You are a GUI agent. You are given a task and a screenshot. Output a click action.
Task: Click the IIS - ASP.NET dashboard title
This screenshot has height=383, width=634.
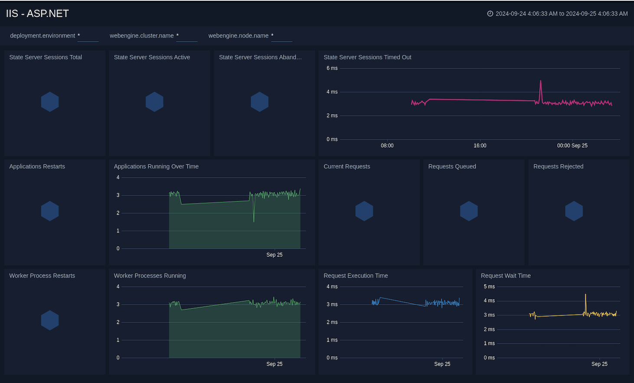(37, 13)
